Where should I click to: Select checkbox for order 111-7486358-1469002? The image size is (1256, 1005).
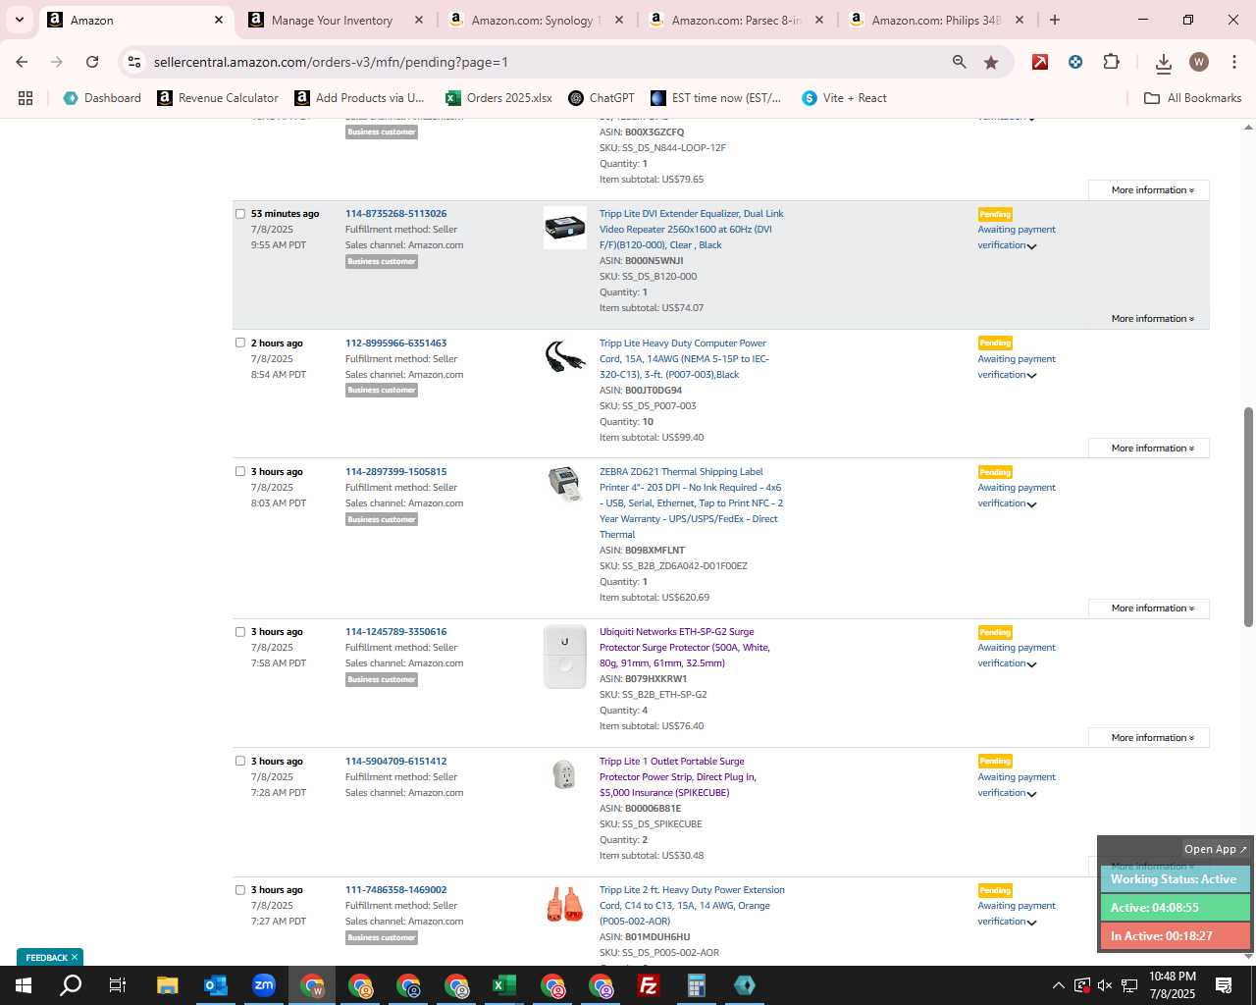point(240,890)
